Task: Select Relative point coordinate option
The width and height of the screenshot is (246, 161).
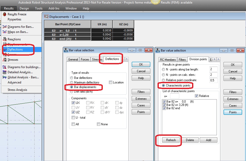Action: tap(163, 80)
